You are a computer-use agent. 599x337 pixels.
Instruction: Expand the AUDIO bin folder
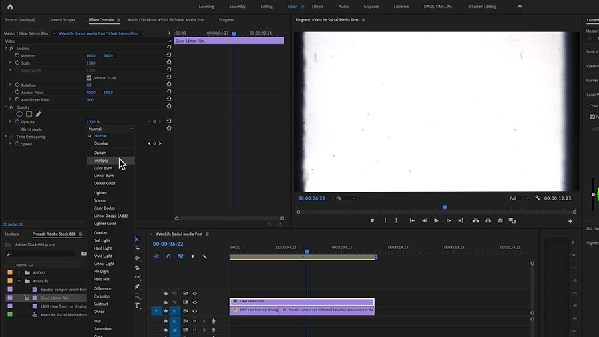(x=19, y=272)
